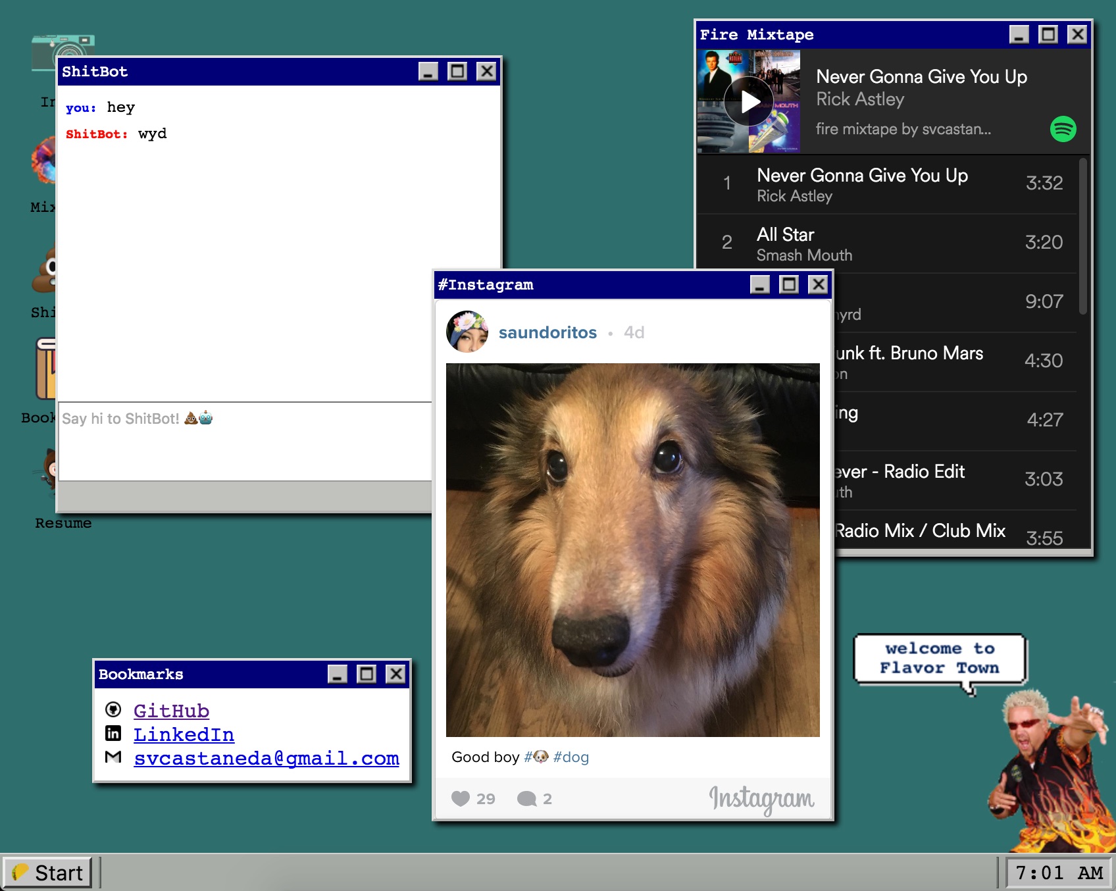Close the #Instagram window
Viewport: 1116px width, 891px height.
(x=818, y=284)
